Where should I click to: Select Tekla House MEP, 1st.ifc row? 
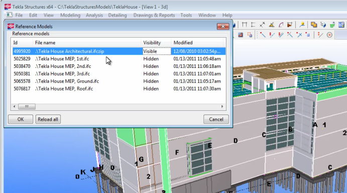click(119, 59)
